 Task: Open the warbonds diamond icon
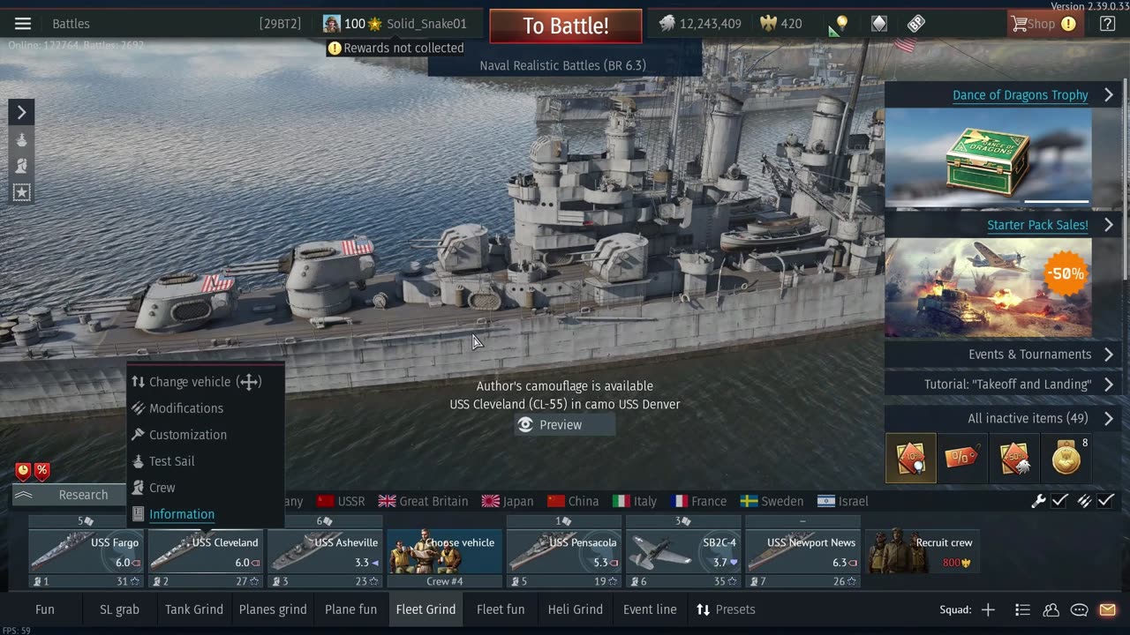(x=879, y=24)
